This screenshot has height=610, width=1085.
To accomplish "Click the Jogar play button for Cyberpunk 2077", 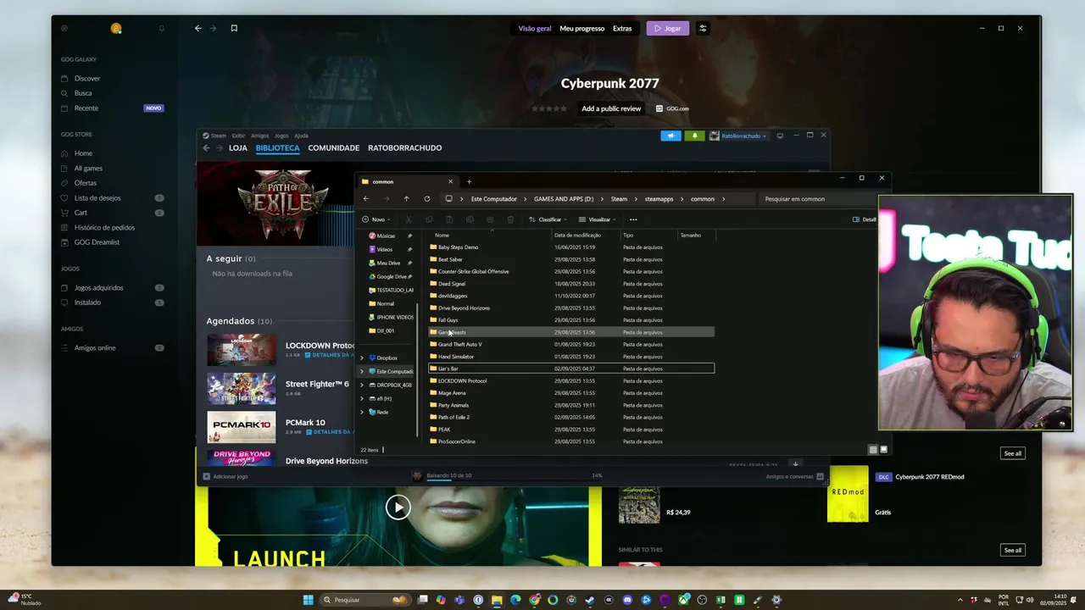I will [668, 28].
